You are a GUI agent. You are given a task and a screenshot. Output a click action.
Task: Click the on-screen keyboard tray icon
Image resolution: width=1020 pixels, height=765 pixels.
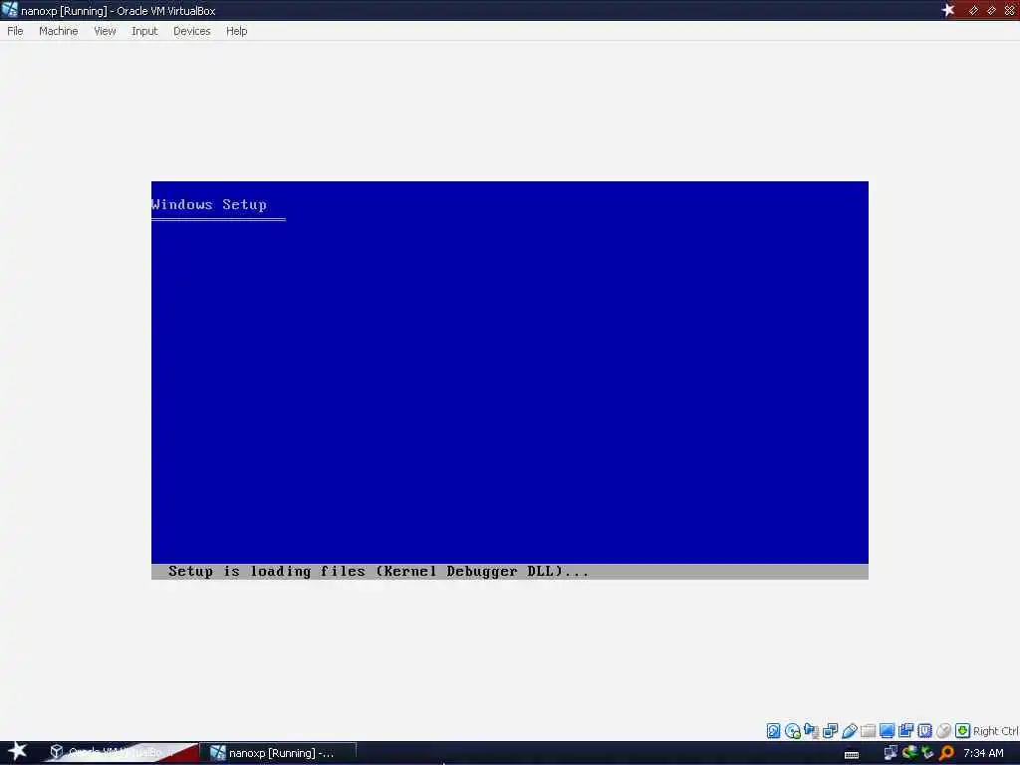tap(852, 755)
